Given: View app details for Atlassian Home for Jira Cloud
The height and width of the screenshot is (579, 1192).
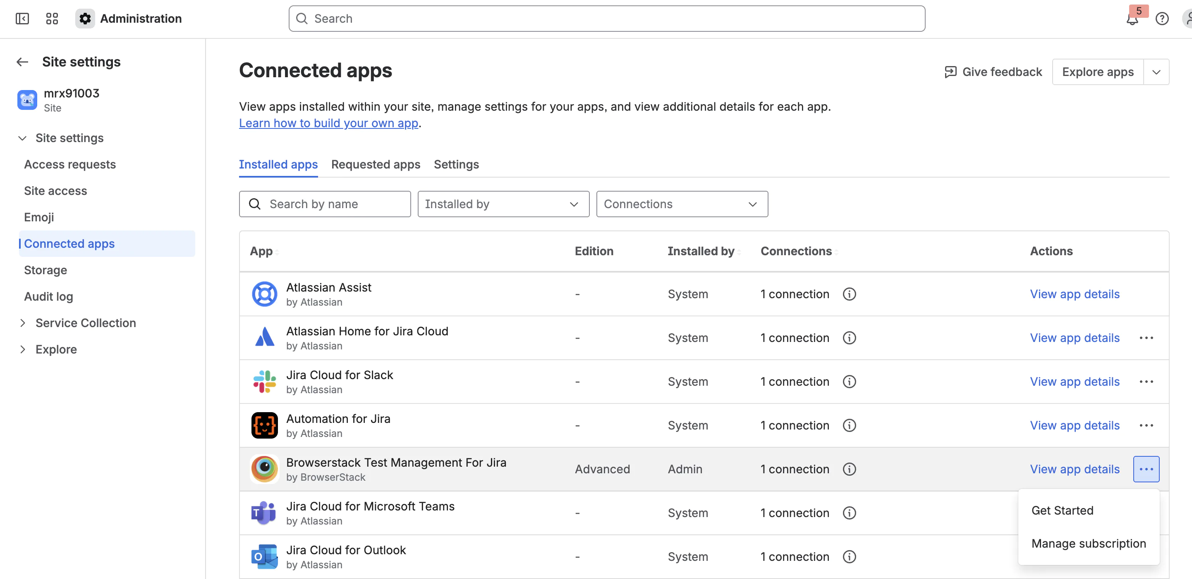Looking at the screenshot, I should coord(1075,338).
